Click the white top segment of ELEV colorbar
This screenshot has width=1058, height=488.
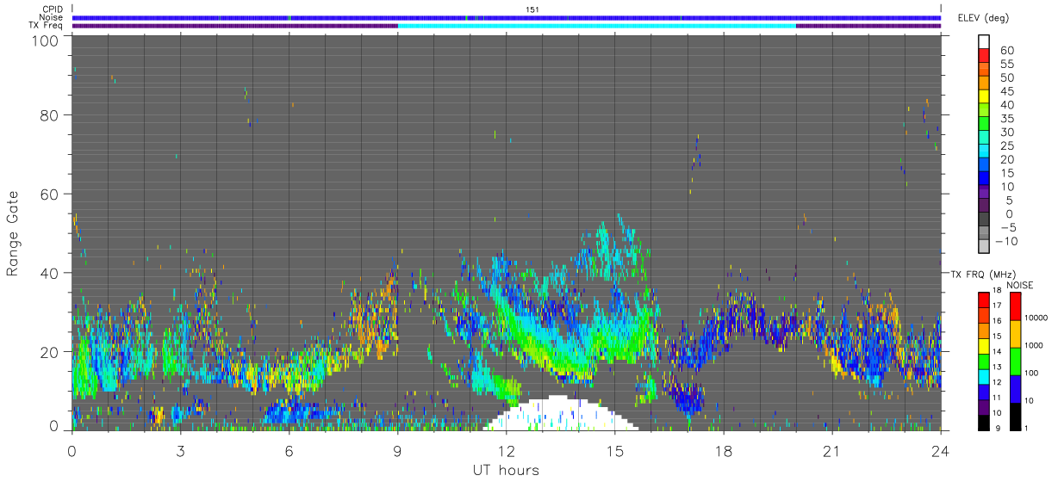tap(984, 41)
